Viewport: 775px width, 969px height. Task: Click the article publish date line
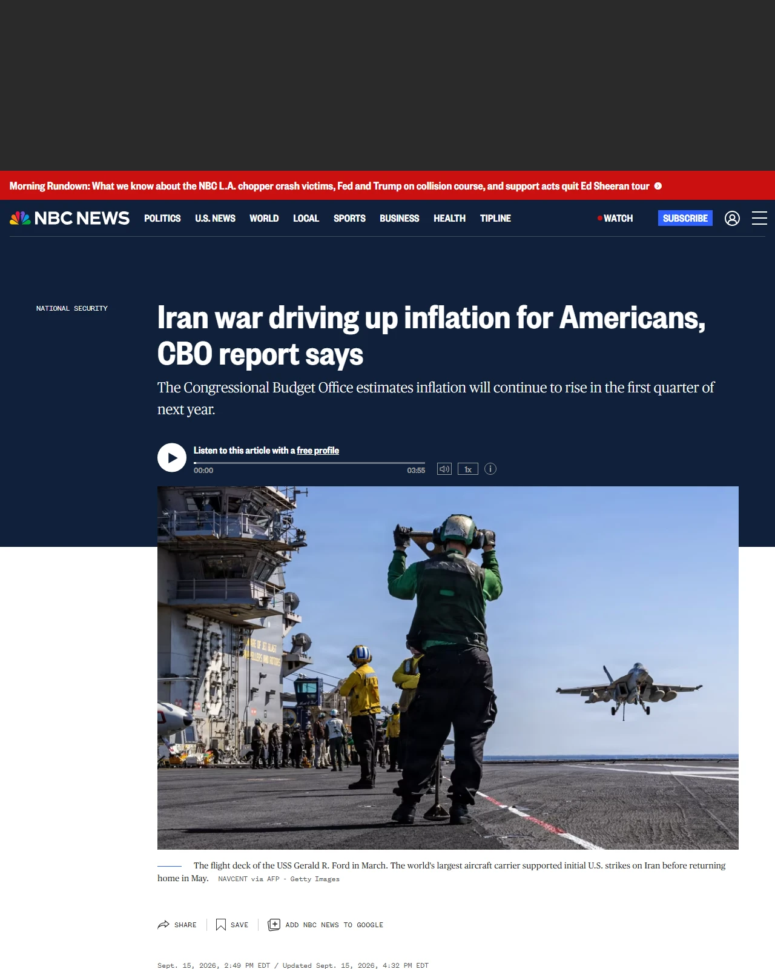[293, 965]
